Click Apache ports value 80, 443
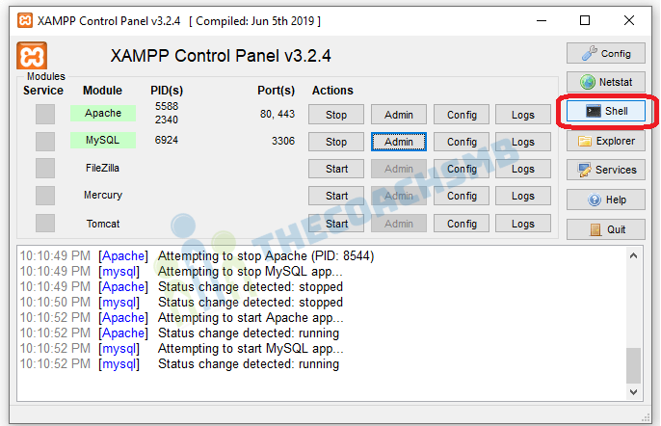This screenshot has width=661, height=426. point(278,114)
